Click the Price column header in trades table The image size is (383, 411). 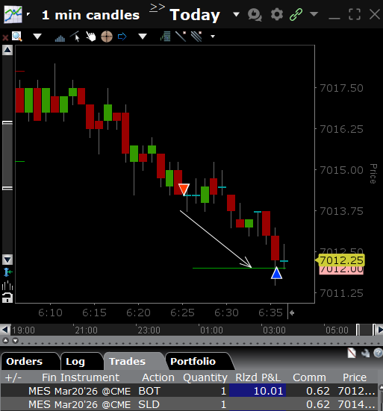(x=355, y=377)
